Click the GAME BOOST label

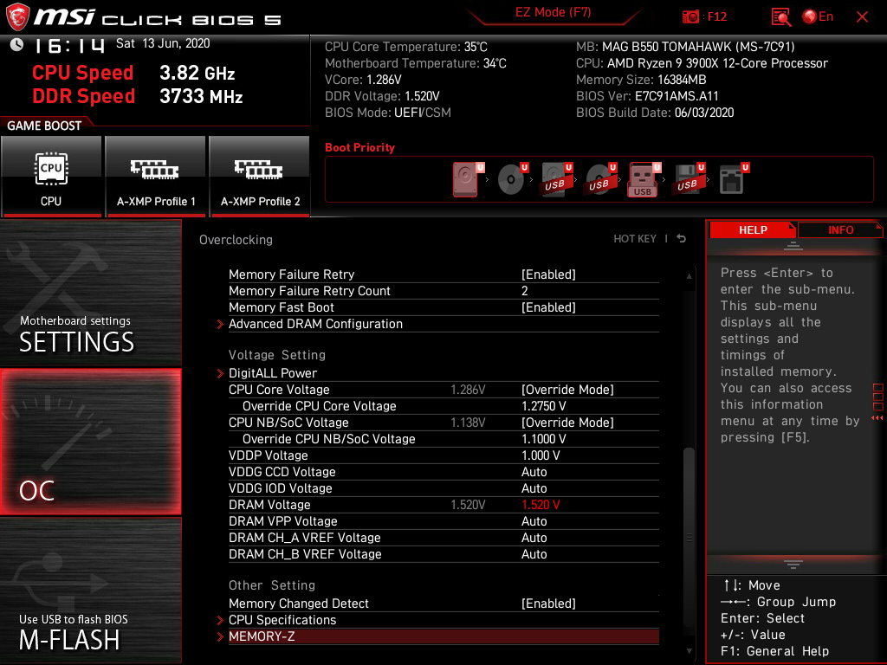coord(44,126)
